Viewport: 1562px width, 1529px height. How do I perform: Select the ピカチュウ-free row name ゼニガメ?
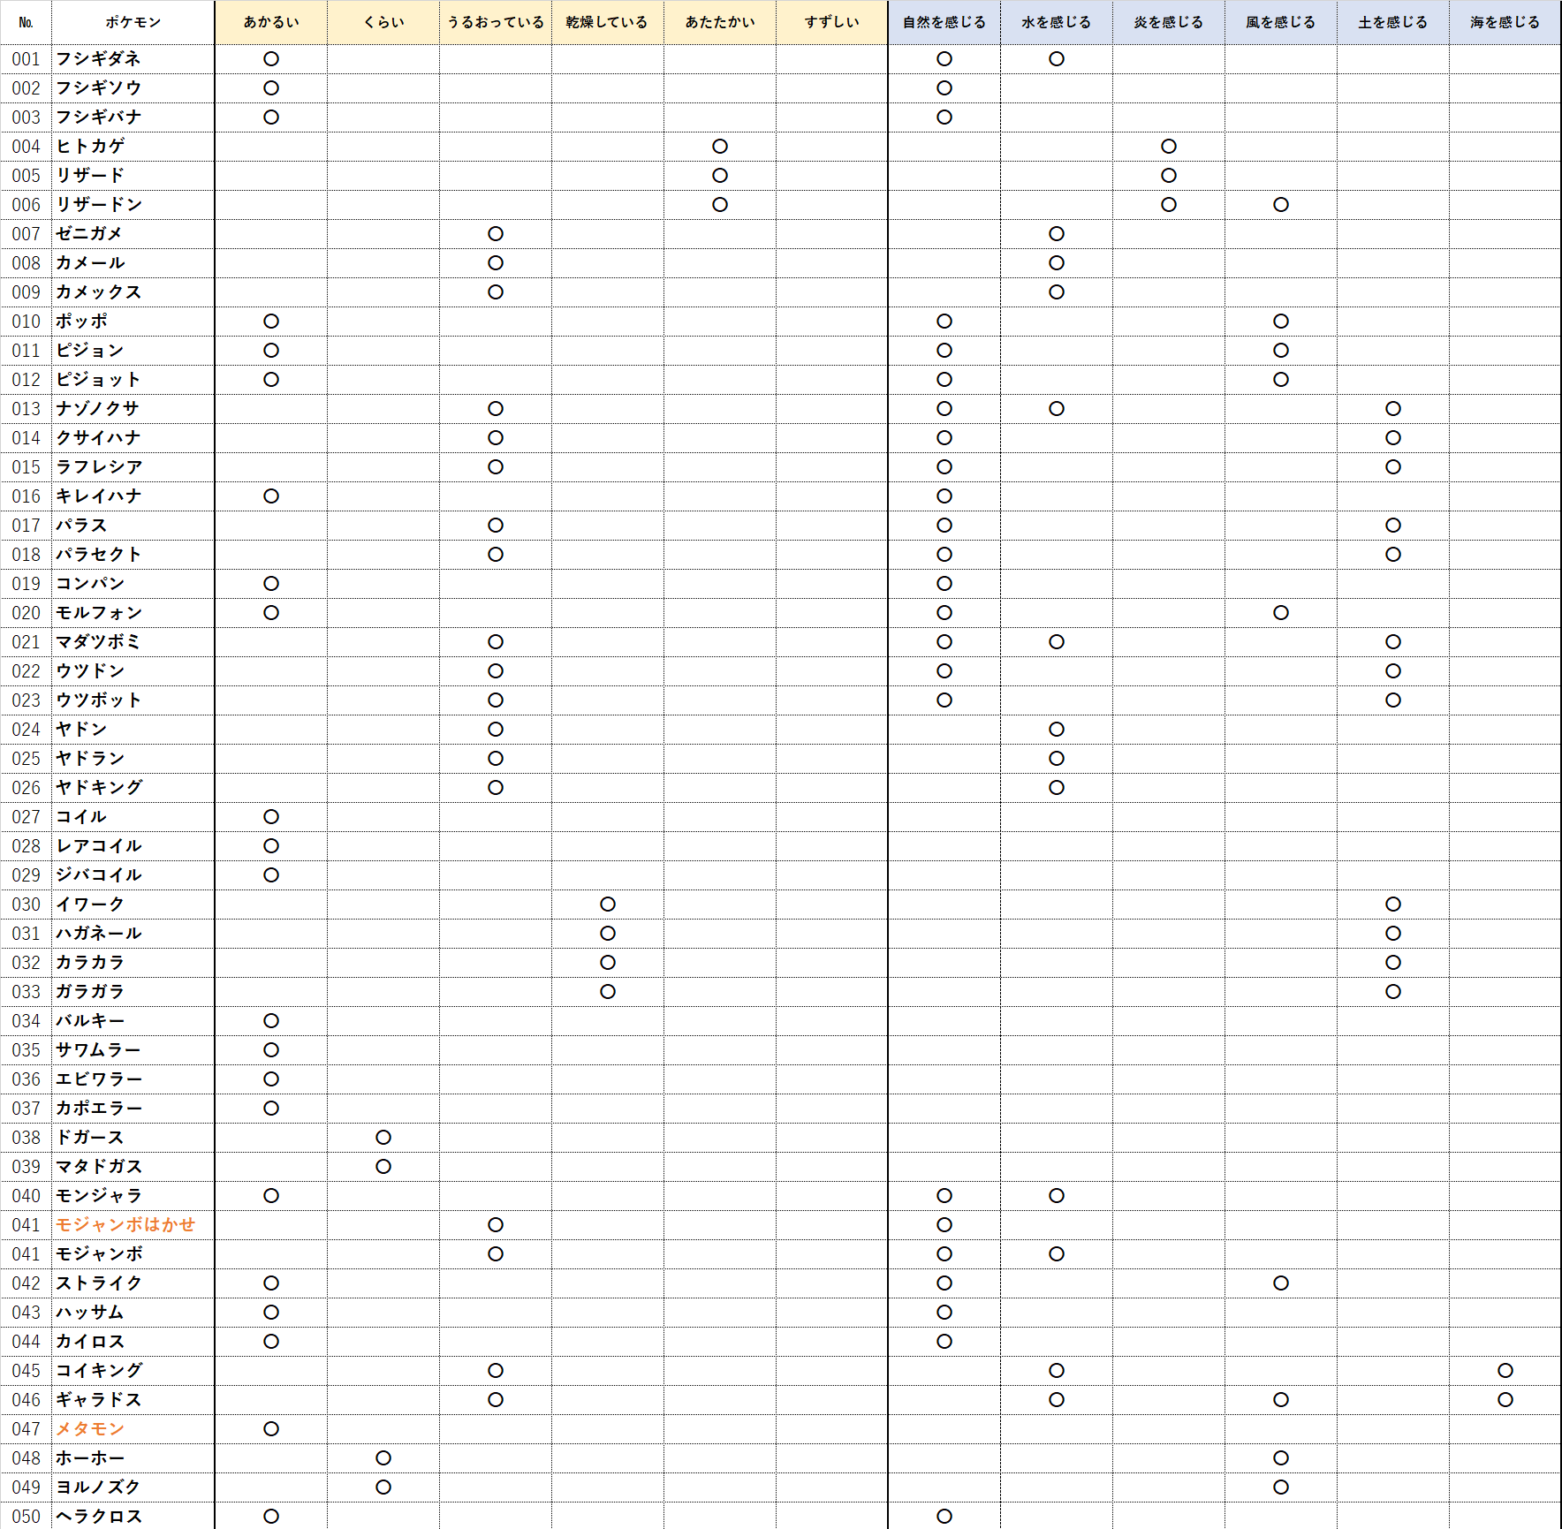point(89,234)
